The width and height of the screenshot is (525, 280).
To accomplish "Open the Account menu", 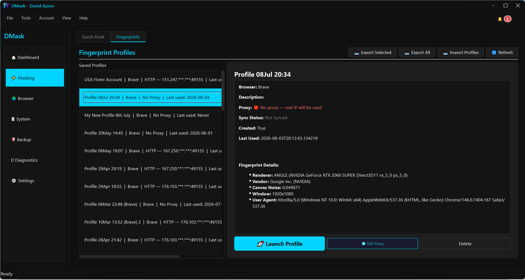I will pyautogui.click(x=47, y=18).
